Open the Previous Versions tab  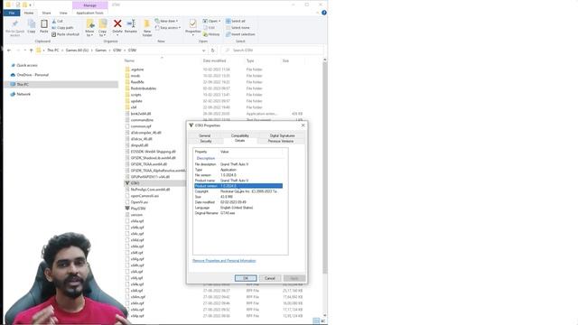(281, 141)
